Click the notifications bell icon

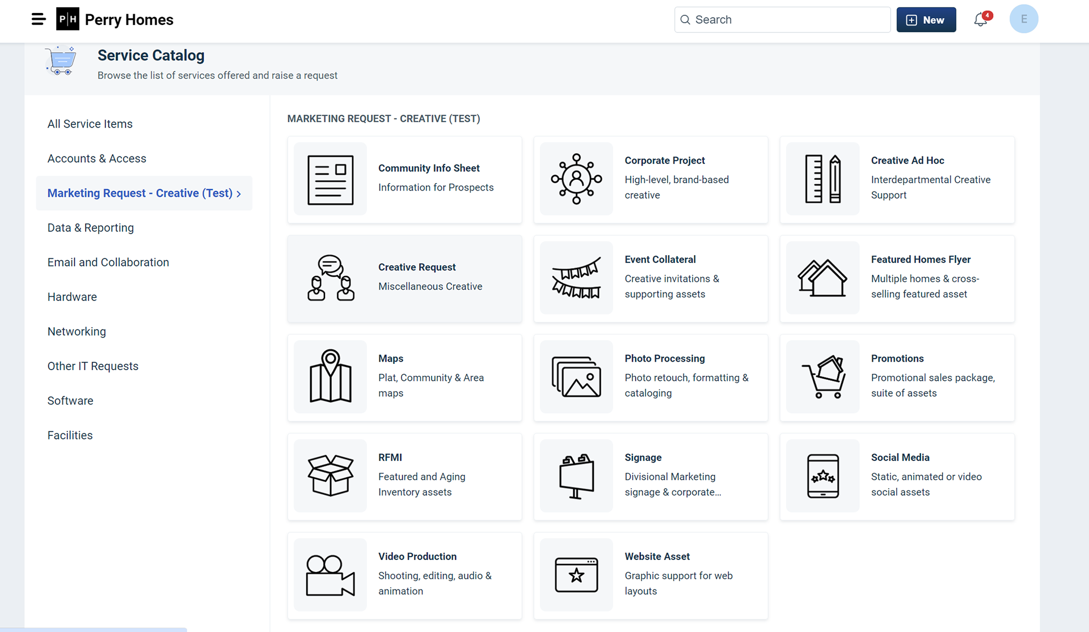tap(981, 20)
